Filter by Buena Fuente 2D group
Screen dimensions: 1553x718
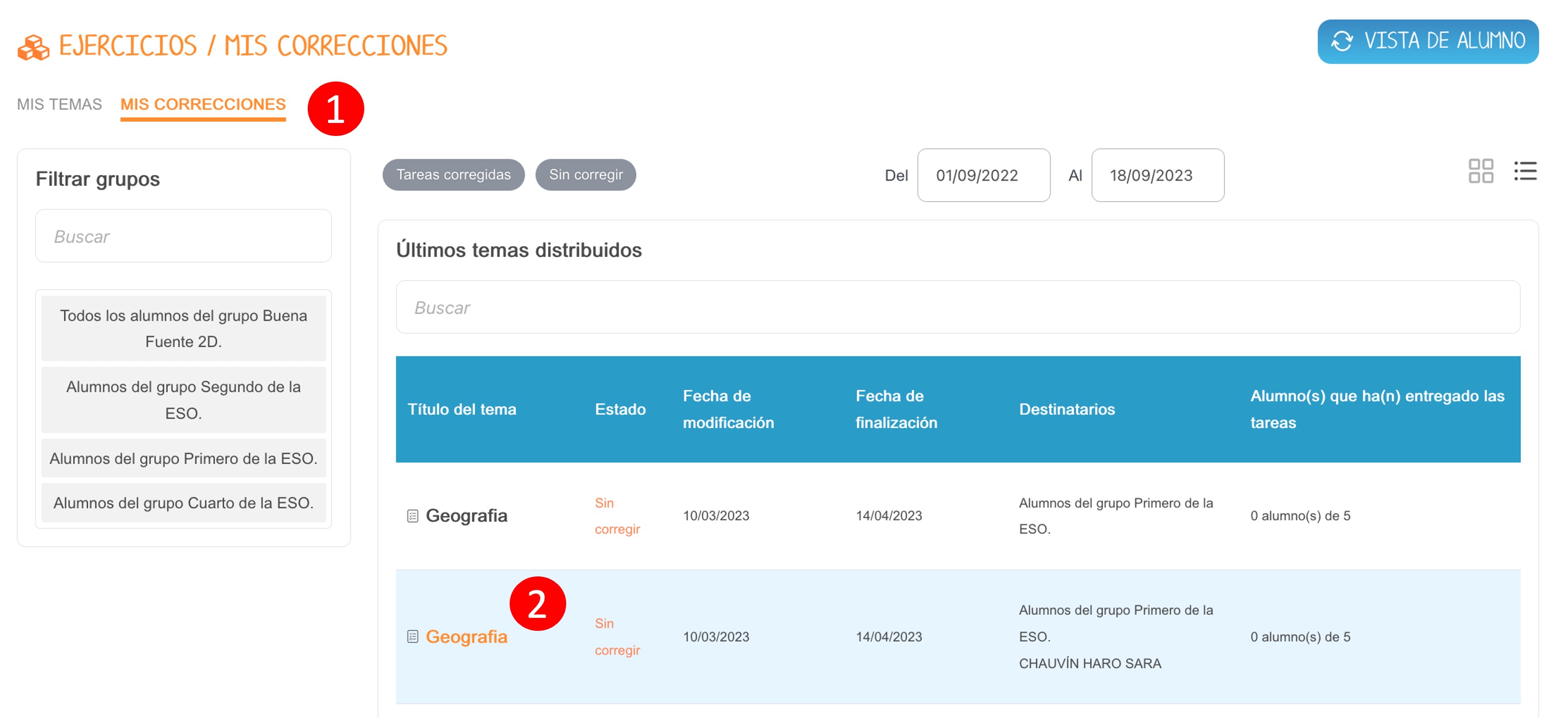coord(183,328)
